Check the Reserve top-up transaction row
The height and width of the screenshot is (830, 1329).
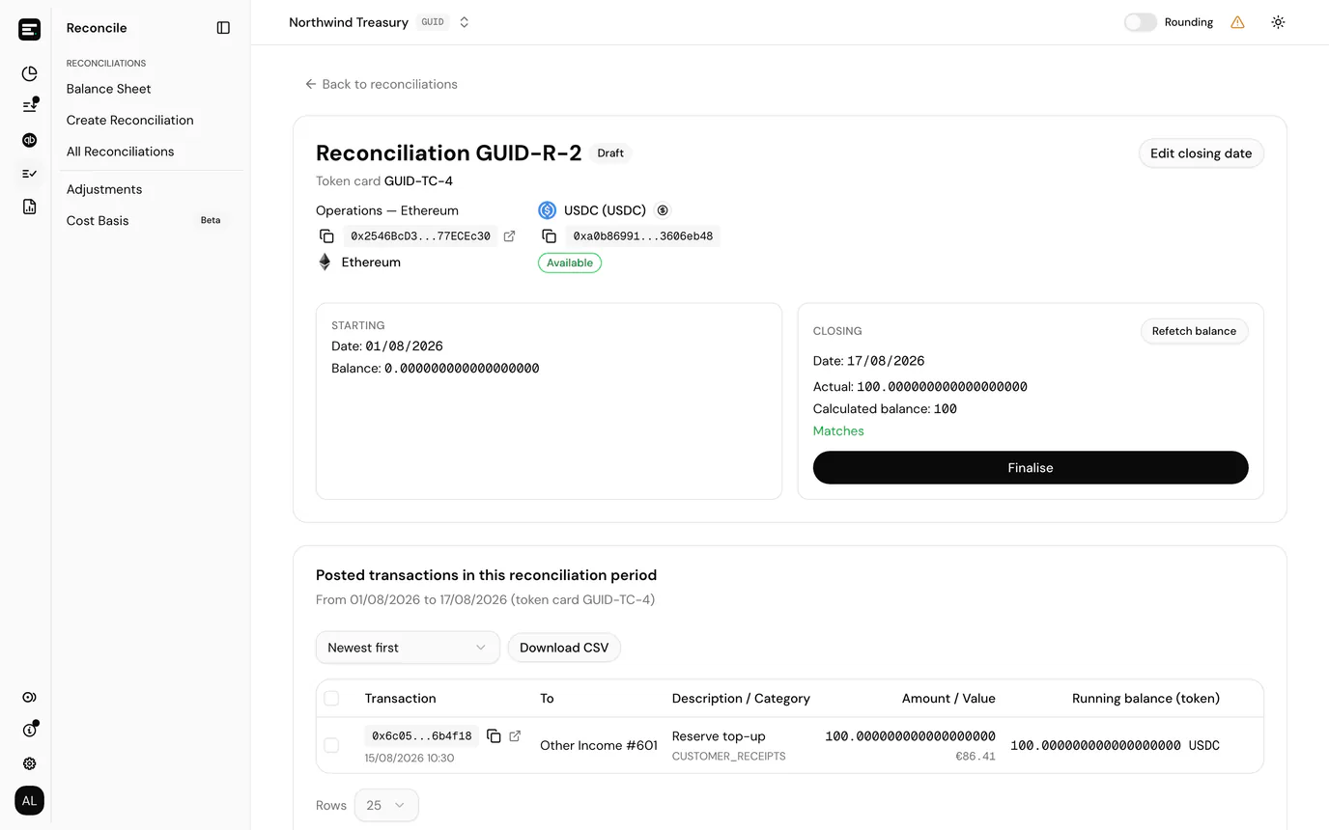coord(331,745)
